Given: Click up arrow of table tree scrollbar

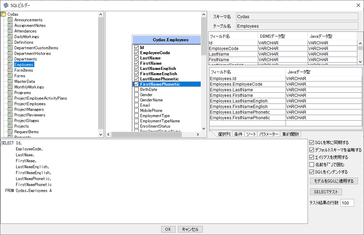Looking at the screenshot, I should click(x=101, y=14).
